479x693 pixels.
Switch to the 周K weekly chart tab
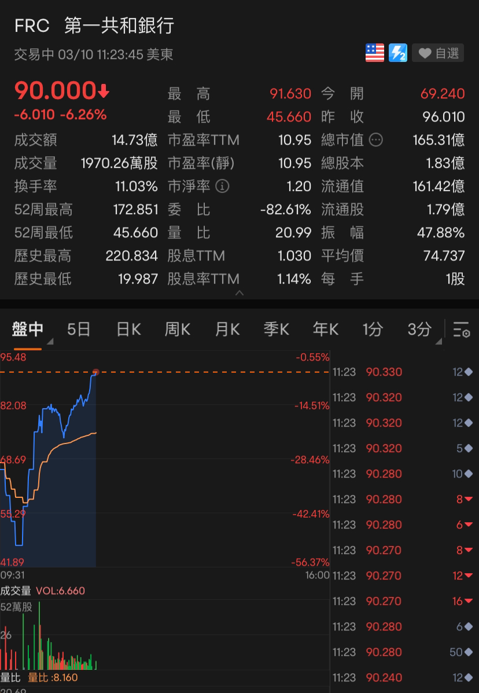click(x=176, y=329)
